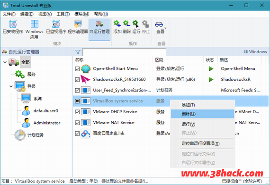This screenshot has height=185, width=270.
Task: Open the 帮助(H) menu
Action: 101,14
